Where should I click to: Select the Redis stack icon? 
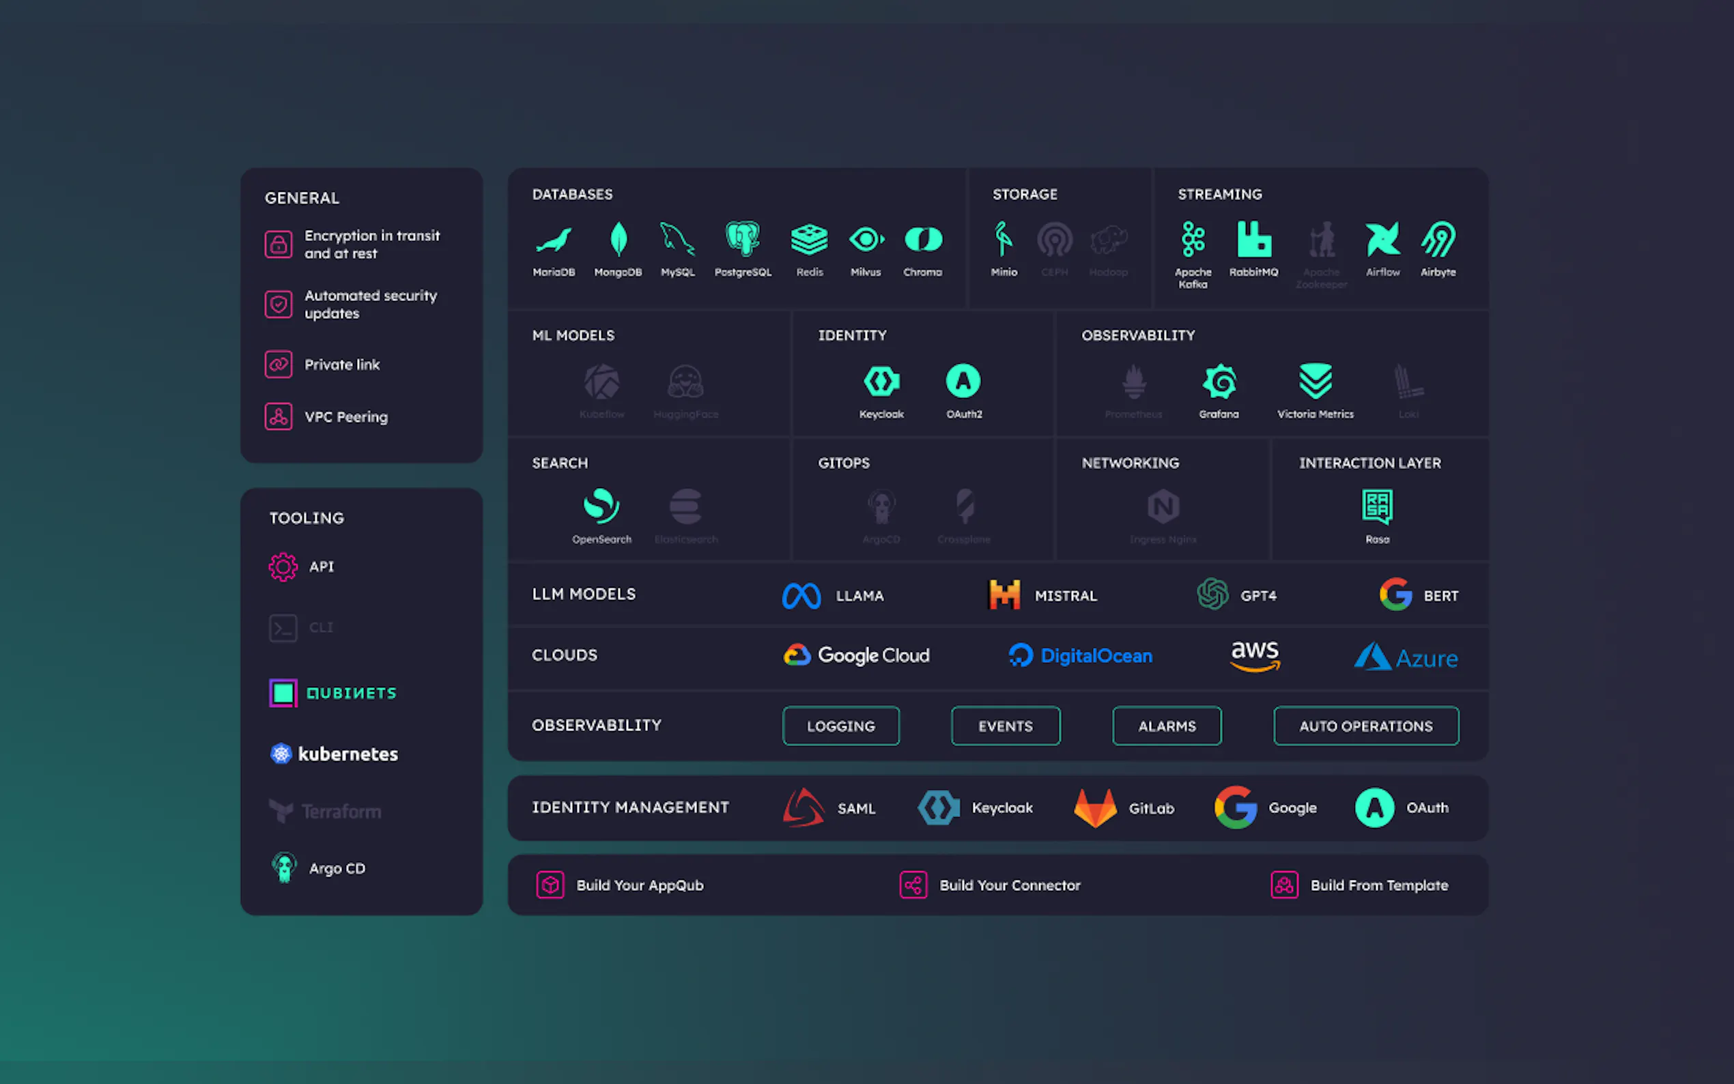click(809, 240)
